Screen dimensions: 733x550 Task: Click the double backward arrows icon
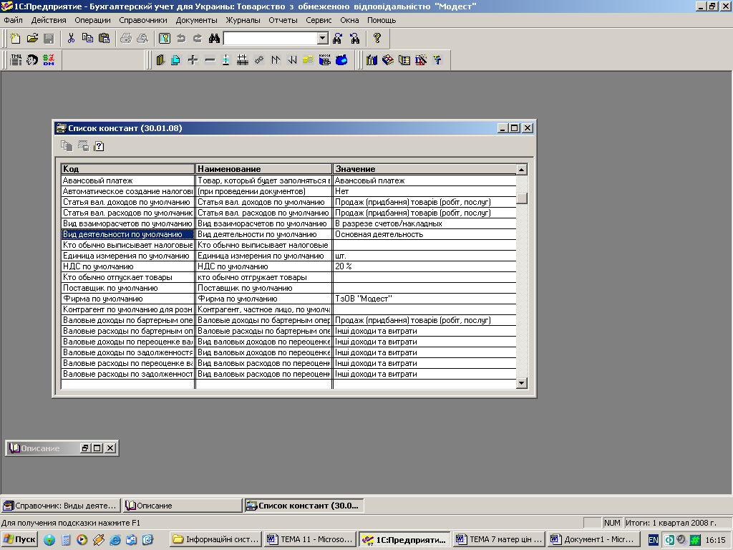click(292, 60)
